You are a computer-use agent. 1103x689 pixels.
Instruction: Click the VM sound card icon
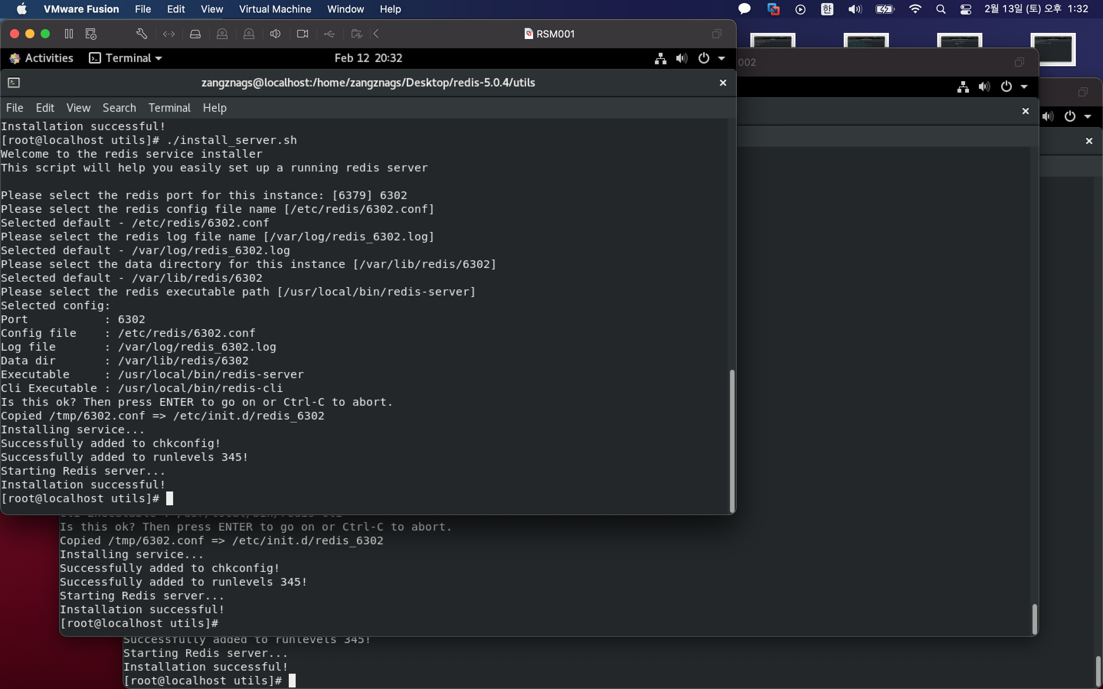tap(275, 34)
